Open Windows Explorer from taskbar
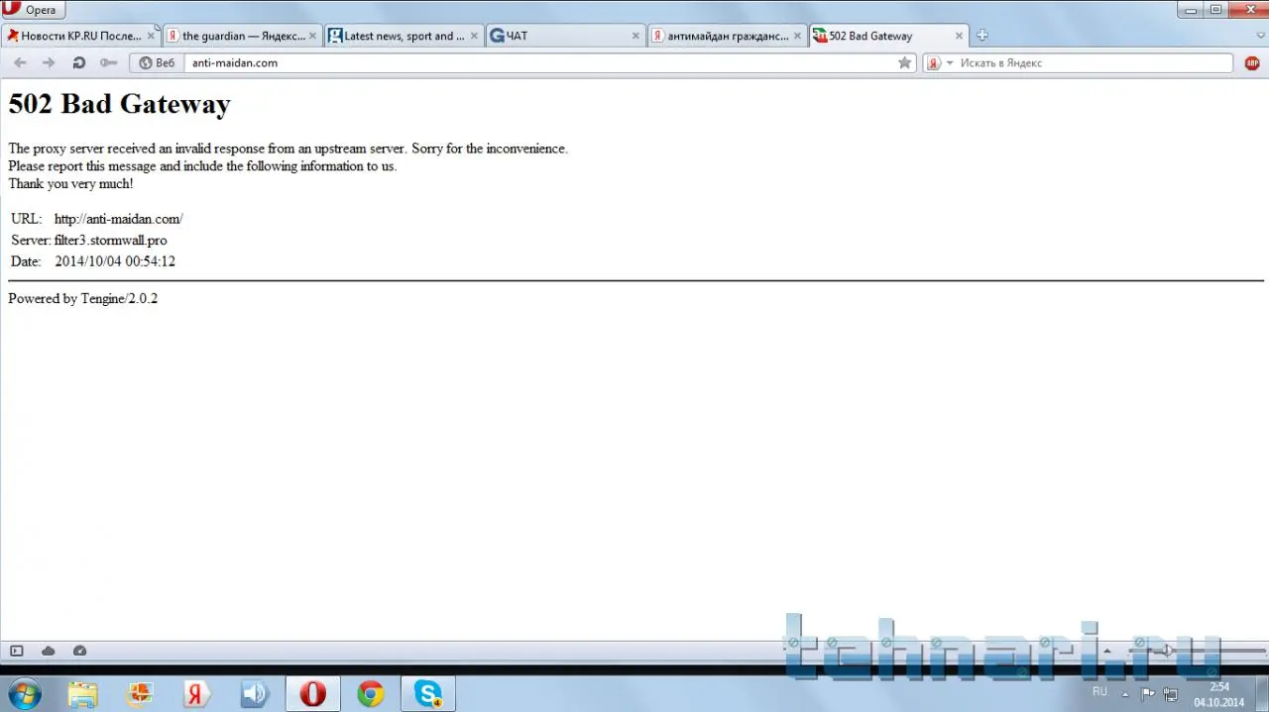This screenshot has height=712, width=1269. (83, 694)
